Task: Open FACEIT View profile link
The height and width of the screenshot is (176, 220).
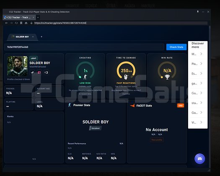Action: 157,140
